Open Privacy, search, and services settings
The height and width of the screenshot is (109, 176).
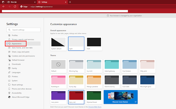[x=23, y=39]
